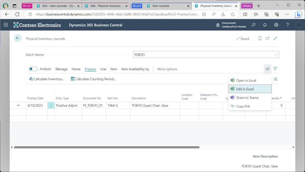Open the Manage menu

pyautogui.click(x=61, y=69)
